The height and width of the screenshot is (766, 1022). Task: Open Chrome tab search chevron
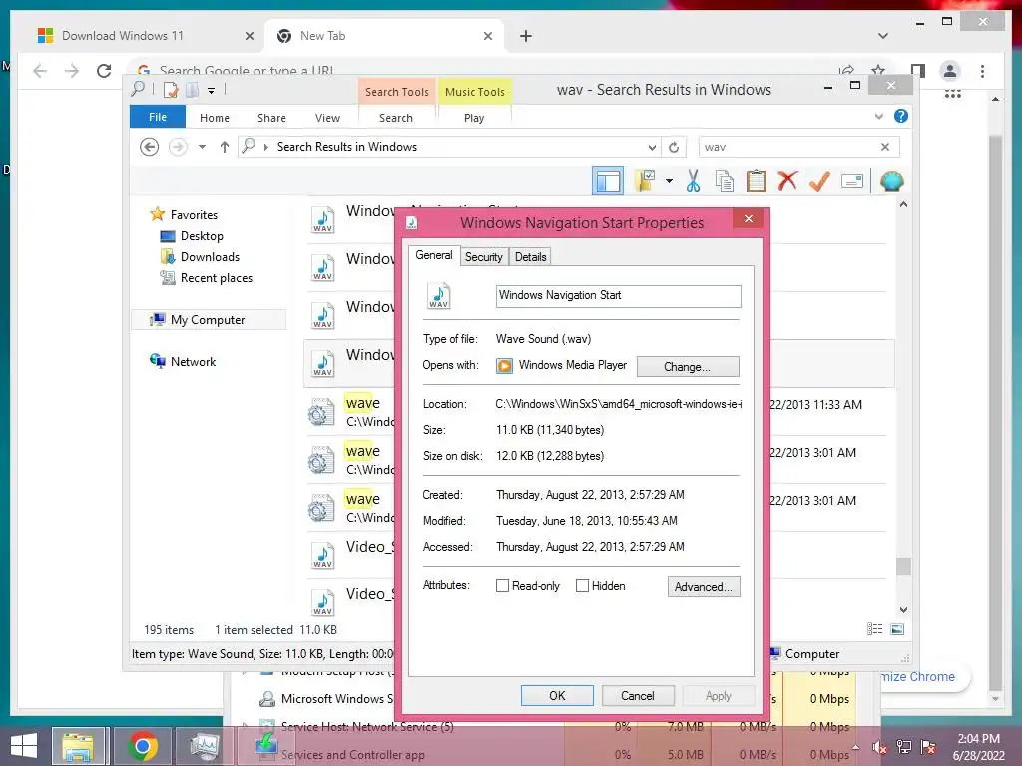(883, 36)
